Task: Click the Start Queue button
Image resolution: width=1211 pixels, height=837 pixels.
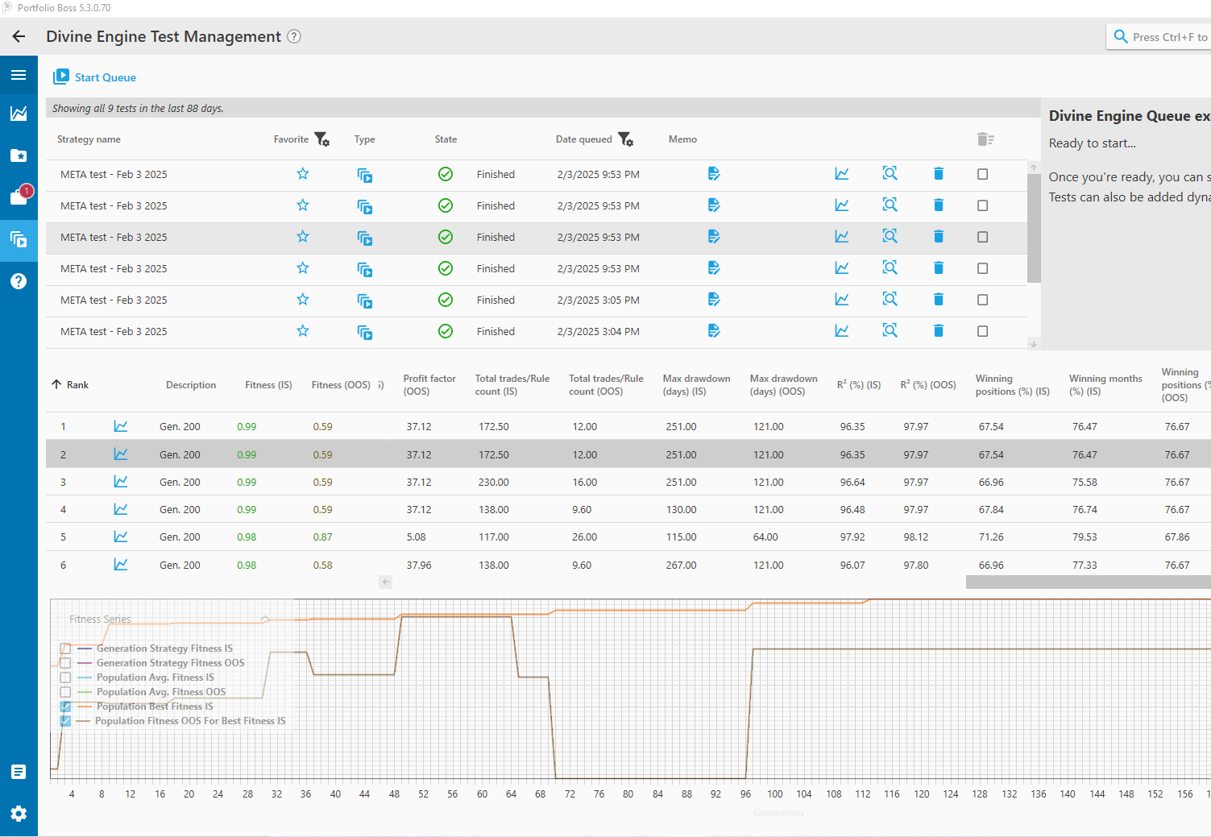Action: pos(95,77)
